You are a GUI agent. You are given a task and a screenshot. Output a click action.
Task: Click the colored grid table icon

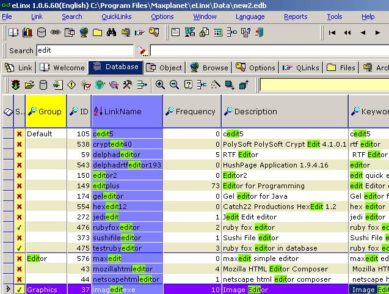(218, 32)
